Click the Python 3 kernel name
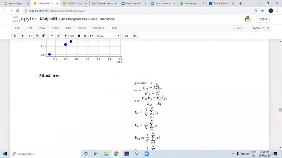The width and height of the screenshot is (282, 158). tap(259, 28)
